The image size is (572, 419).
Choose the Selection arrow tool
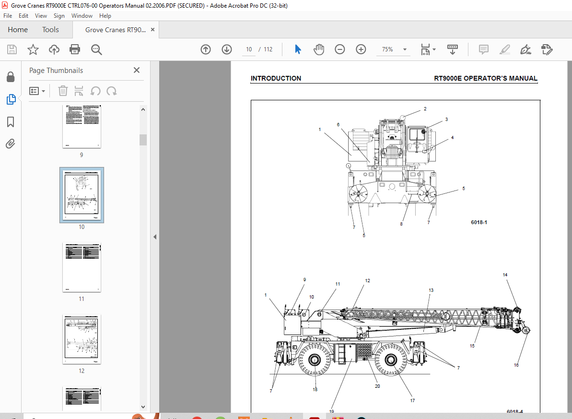coord(298,49)
